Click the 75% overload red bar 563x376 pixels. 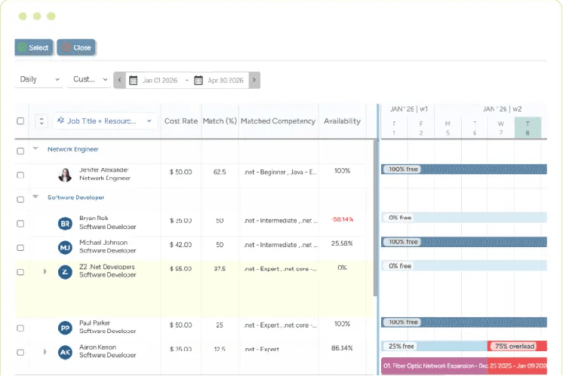pos(517,347)
